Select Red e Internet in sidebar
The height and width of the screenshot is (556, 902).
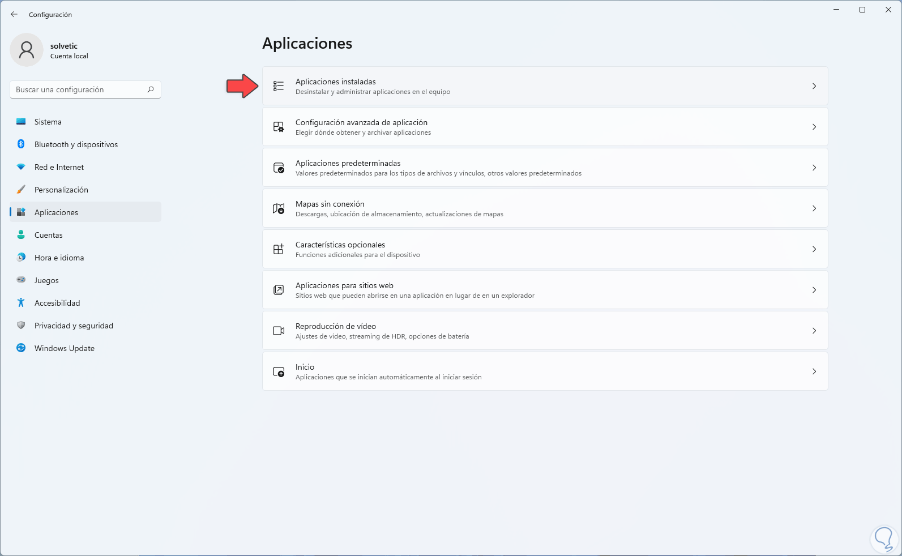pyautogui.click(x=59, y=167)
